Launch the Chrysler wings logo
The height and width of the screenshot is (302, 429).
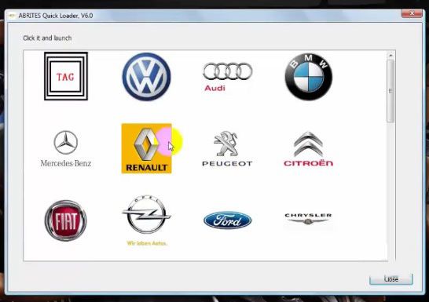click(x=308, y=219)
